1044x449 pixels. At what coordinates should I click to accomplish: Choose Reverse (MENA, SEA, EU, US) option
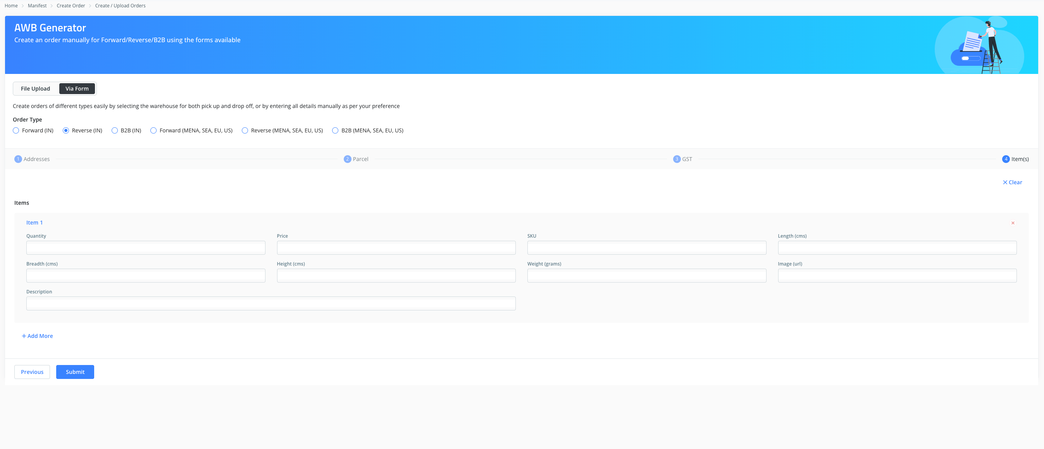245,130
